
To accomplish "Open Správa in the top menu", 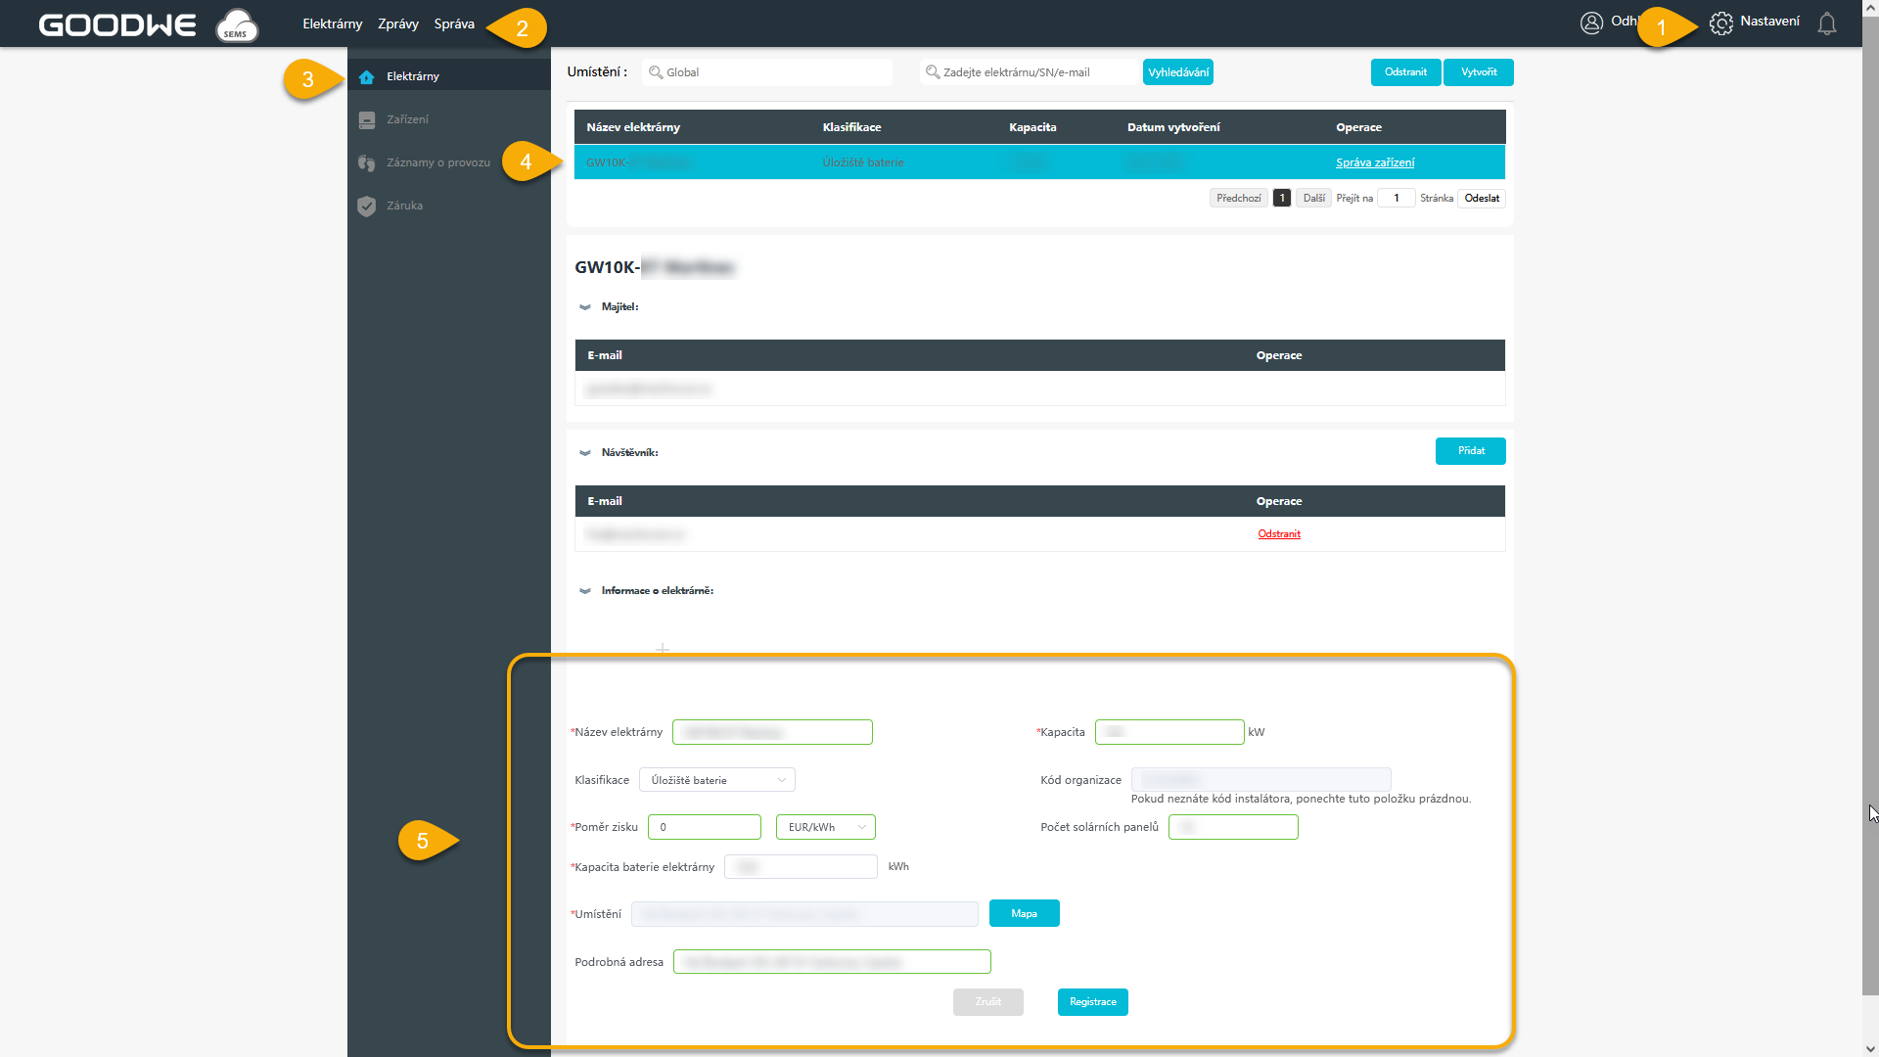I will pos(454,23).
